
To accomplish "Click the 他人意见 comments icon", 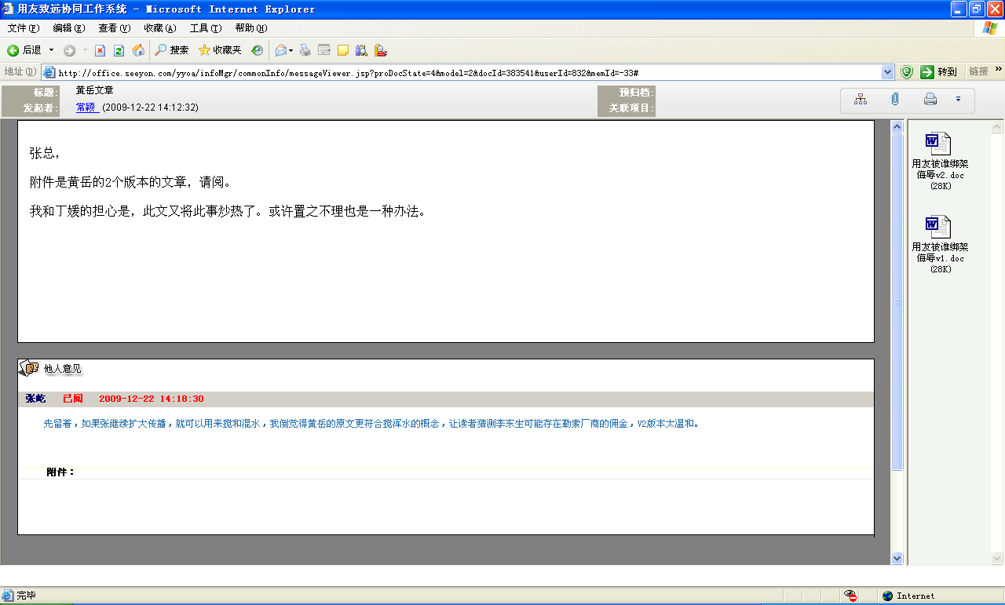I will [28, 368].
